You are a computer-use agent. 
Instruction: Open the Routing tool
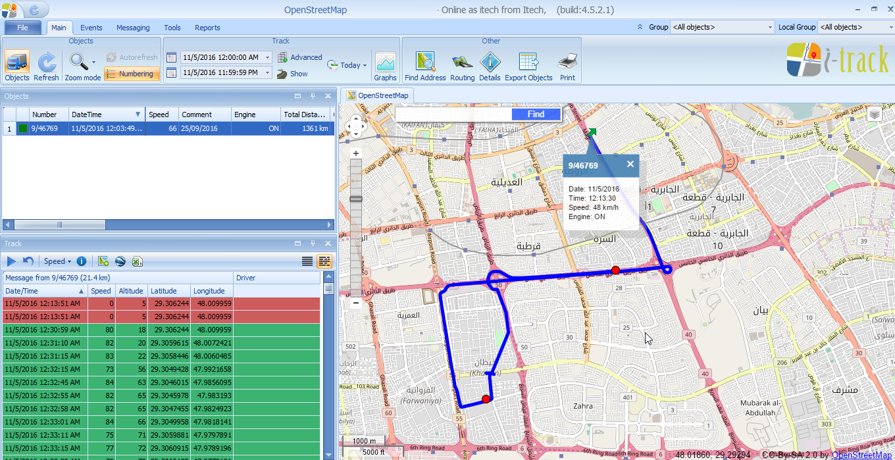click(462, 66)
